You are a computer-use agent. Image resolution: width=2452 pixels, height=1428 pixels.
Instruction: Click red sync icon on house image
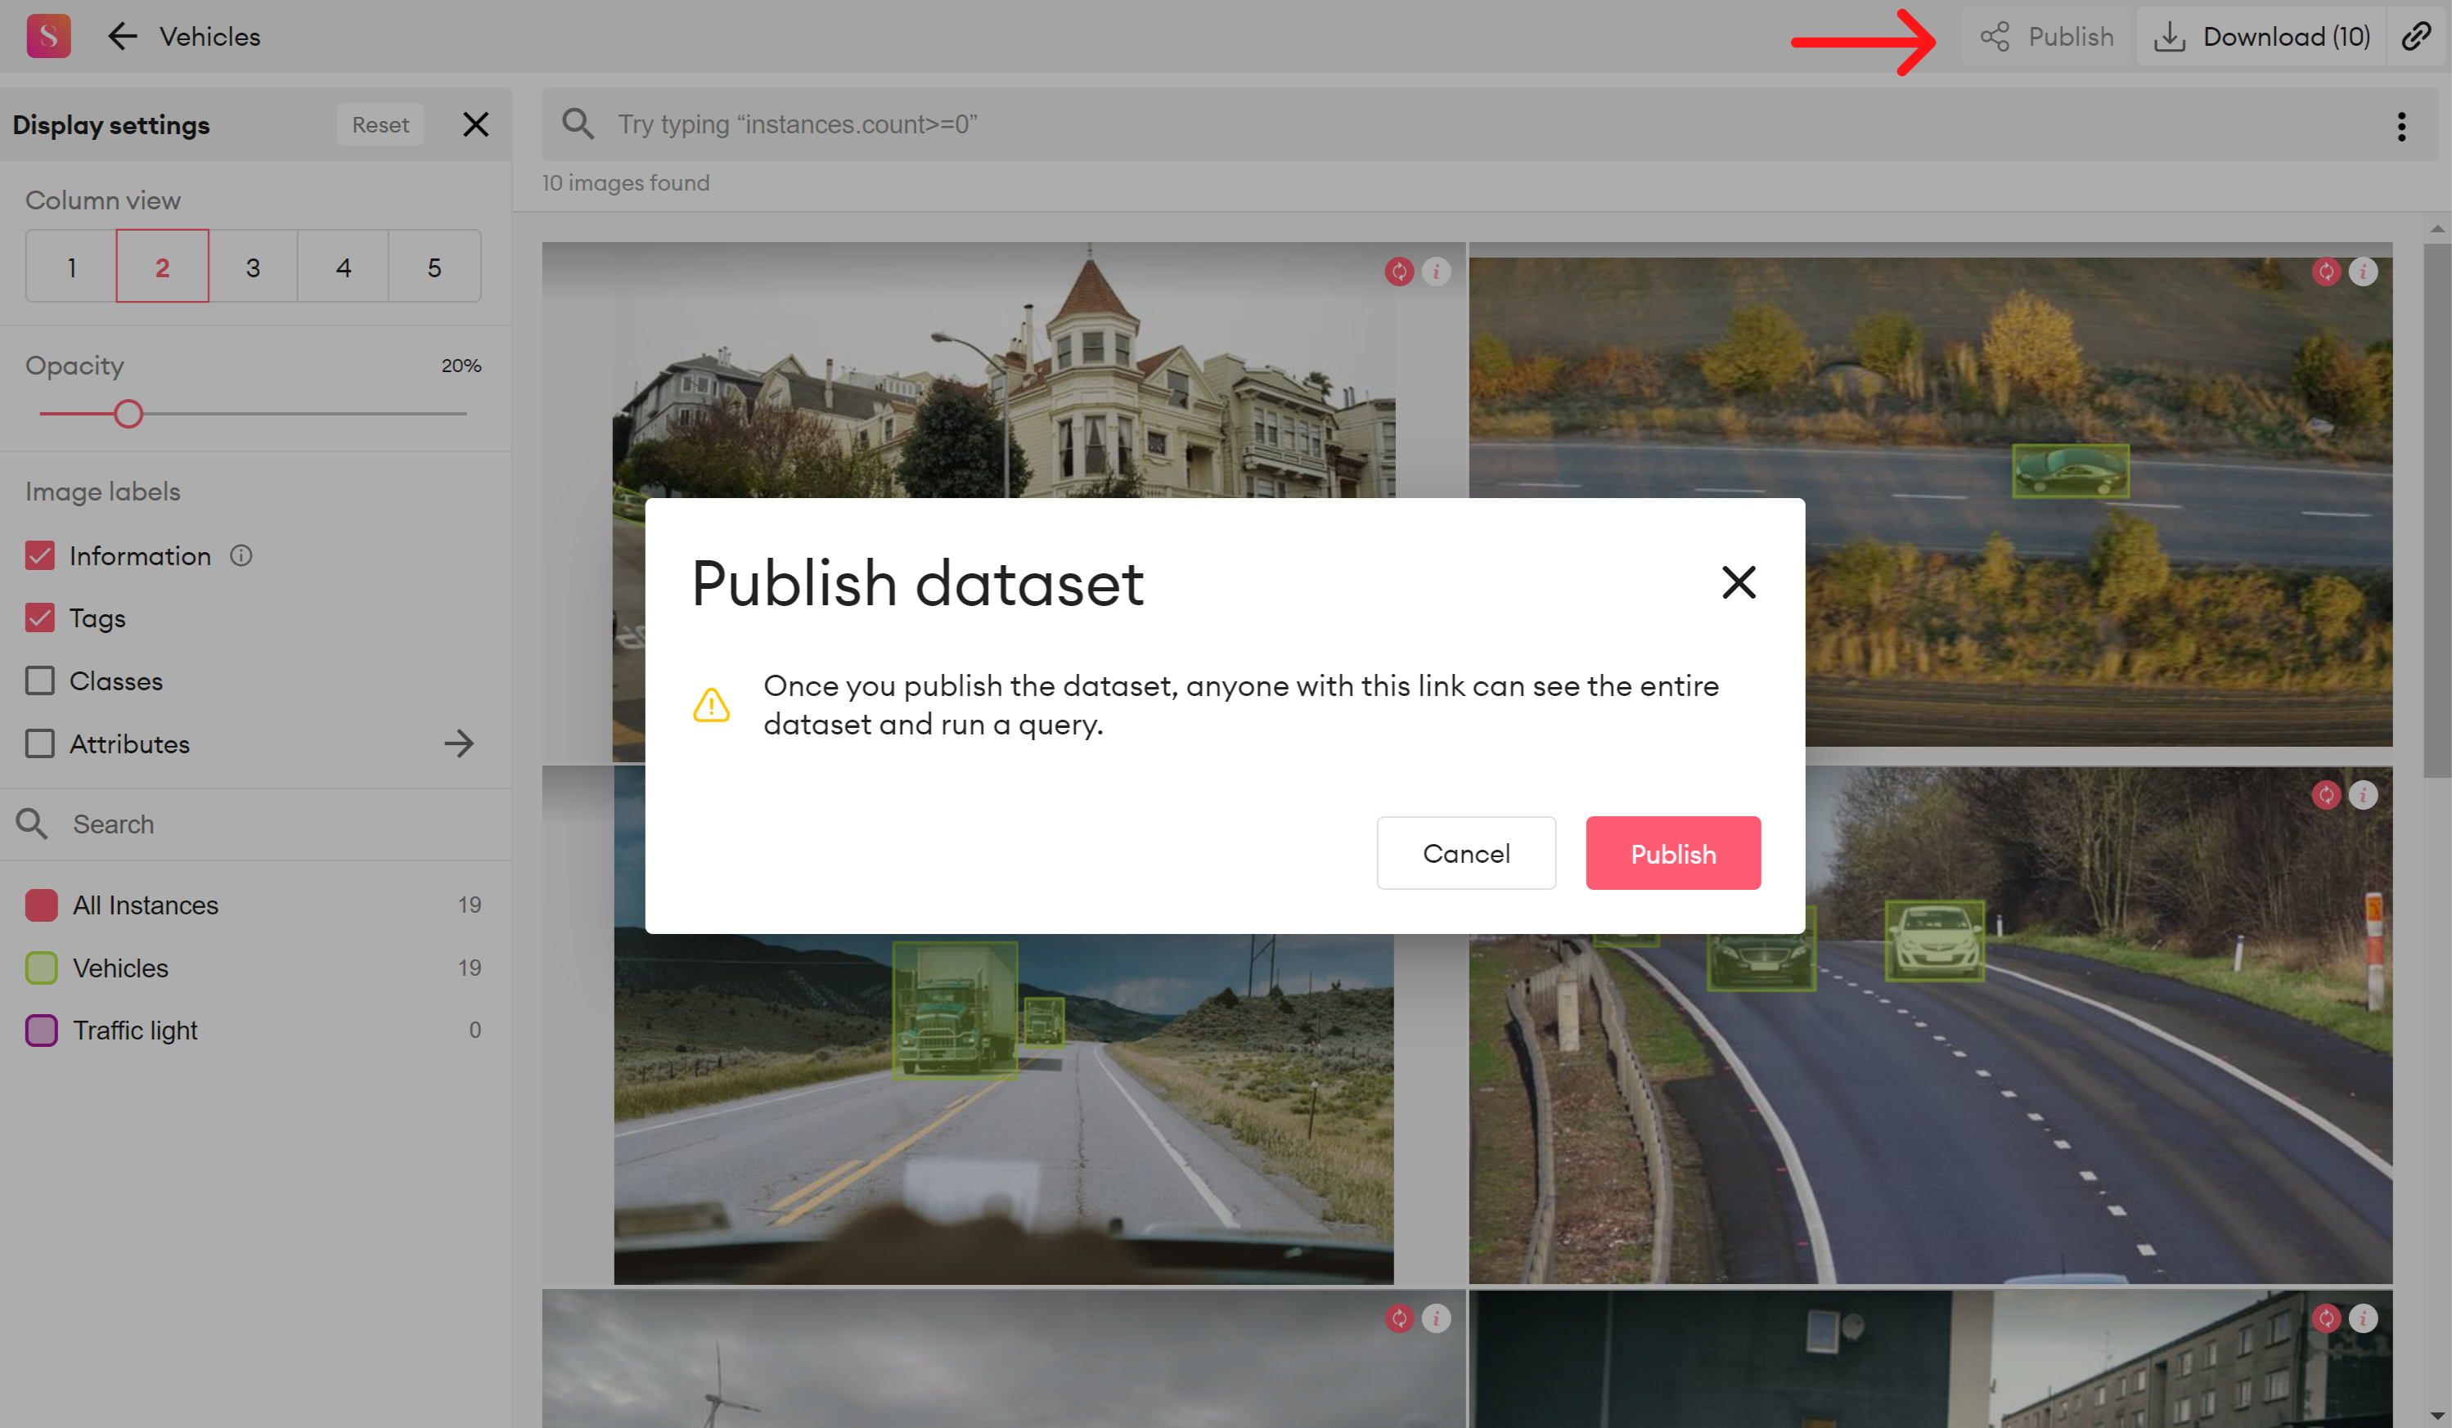[1399, 272]
